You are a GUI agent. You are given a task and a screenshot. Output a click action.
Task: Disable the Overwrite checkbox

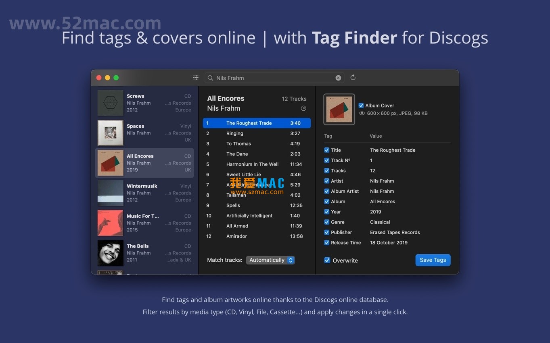point(327,260)
